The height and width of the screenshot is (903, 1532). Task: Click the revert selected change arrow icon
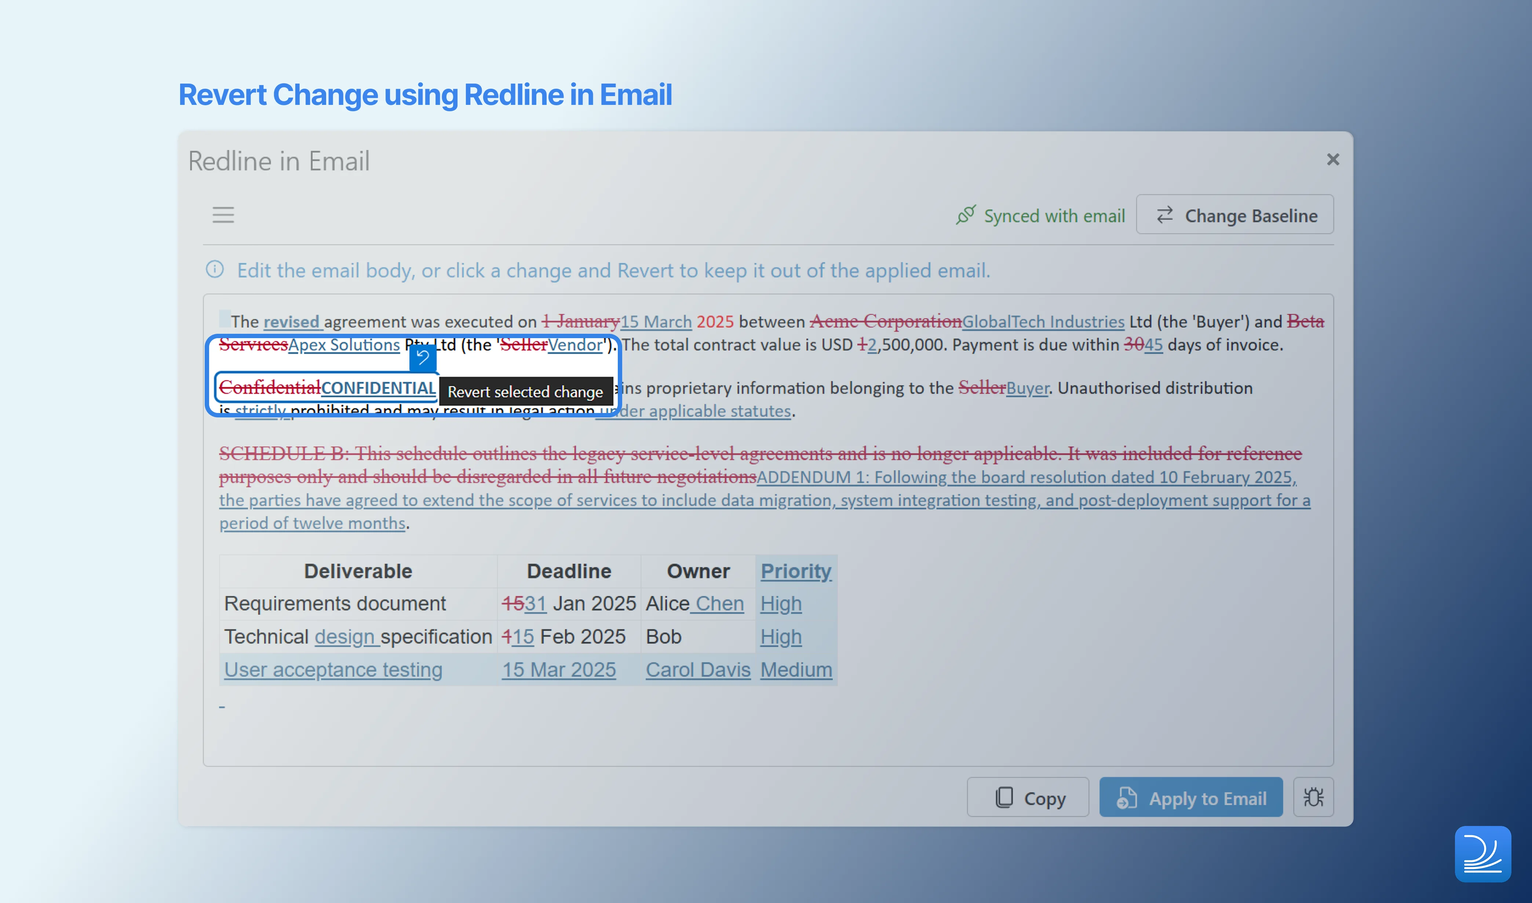tap(423, 357)
